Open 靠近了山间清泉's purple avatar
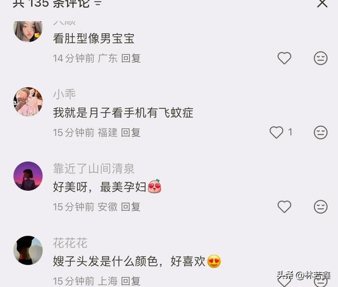 coord(28,176)
